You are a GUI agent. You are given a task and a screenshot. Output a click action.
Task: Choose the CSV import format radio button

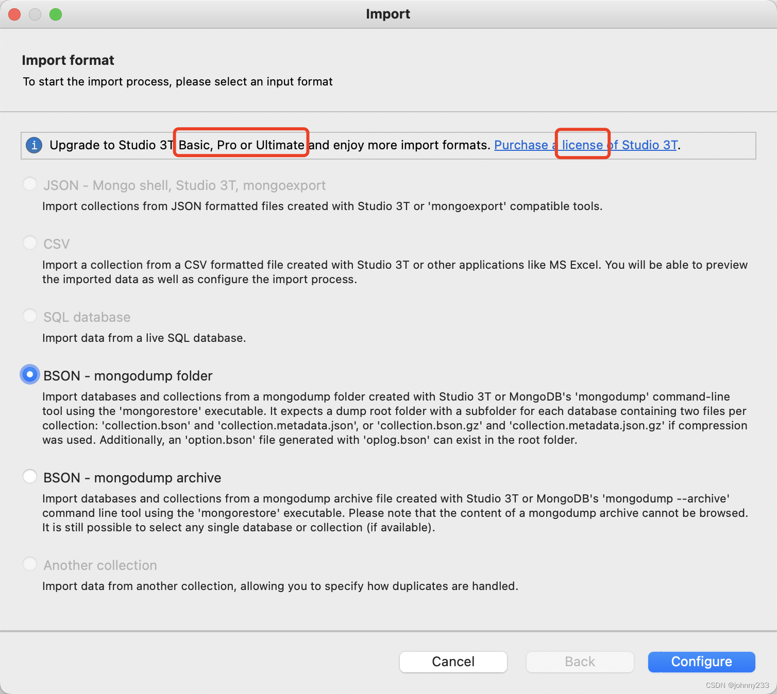(x=30, y=242)
